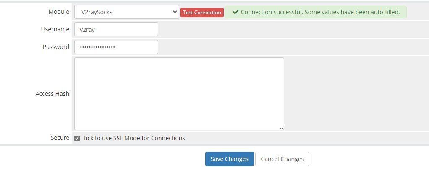Click the Secure row label
The image size is (429, 172).
[59, 138]
